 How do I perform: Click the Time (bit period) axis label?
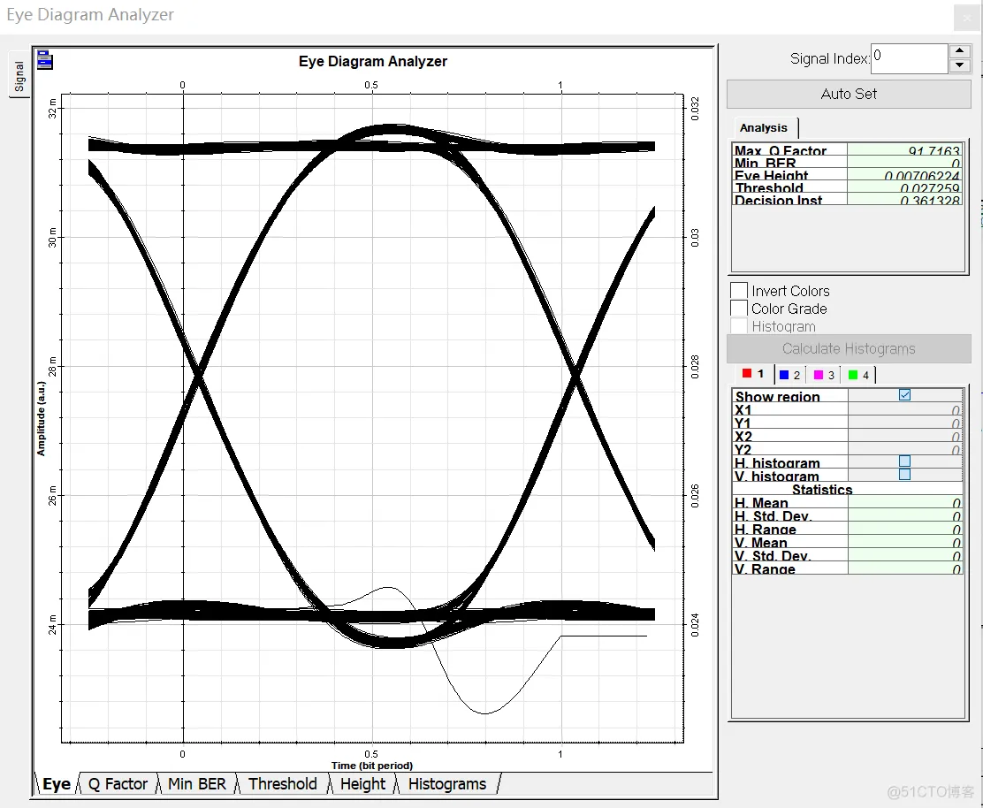point(372,766)
